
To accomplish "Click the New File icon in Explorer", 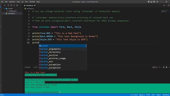I will [8, 5].
